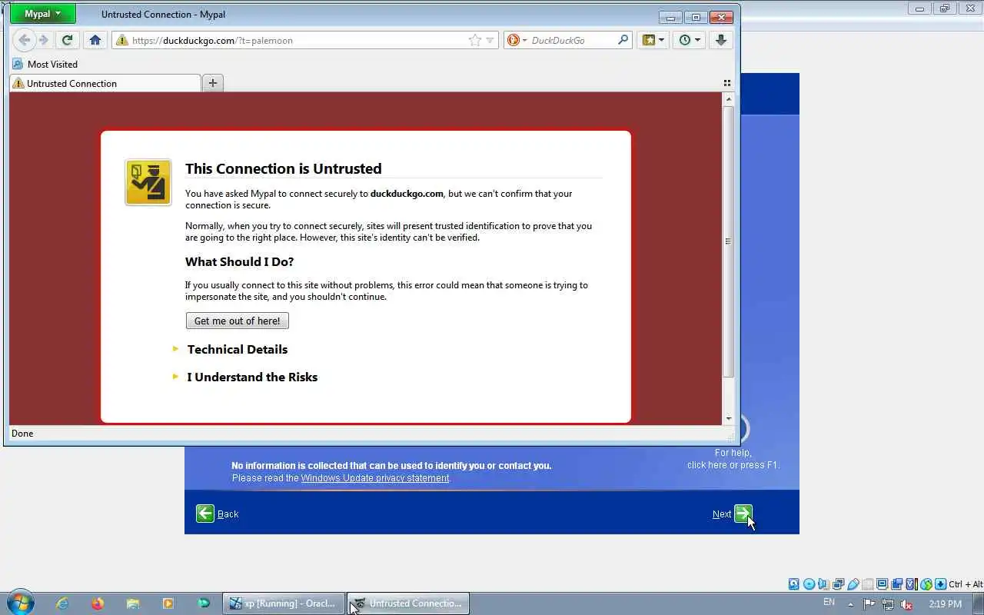This screenshot has width=984, height=615.
Task: Open the Windows Start button
Action: [x=19, y=603]
